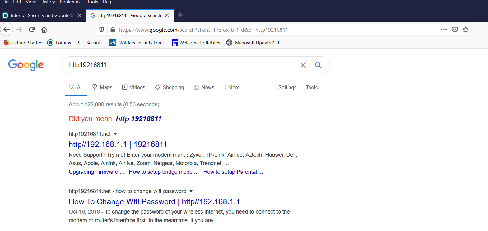The width and height of the screenshot is (488, 231).
Task: Go to Google homepage via logo
Action: (26, 65)
